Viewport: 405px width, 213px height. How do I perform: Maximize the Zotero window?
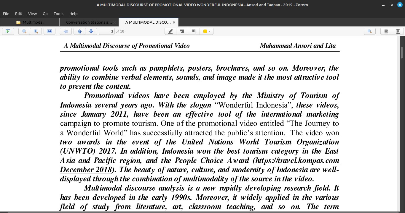pos(391,5)
